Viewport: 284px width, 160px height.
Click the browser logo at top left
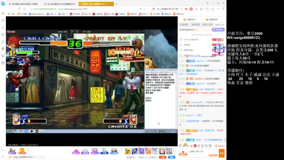pos(3,4)
